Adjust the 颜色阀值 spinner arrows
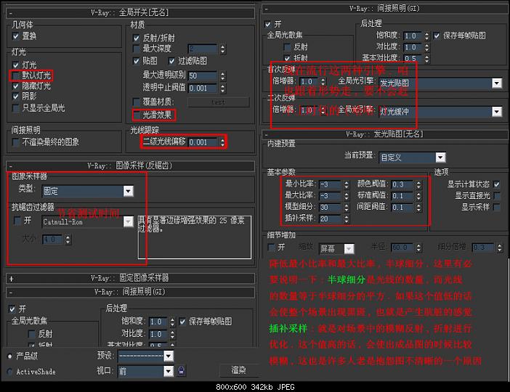This screenshot has height=392, width=510. pyautogui.click(x=418, y=184)
